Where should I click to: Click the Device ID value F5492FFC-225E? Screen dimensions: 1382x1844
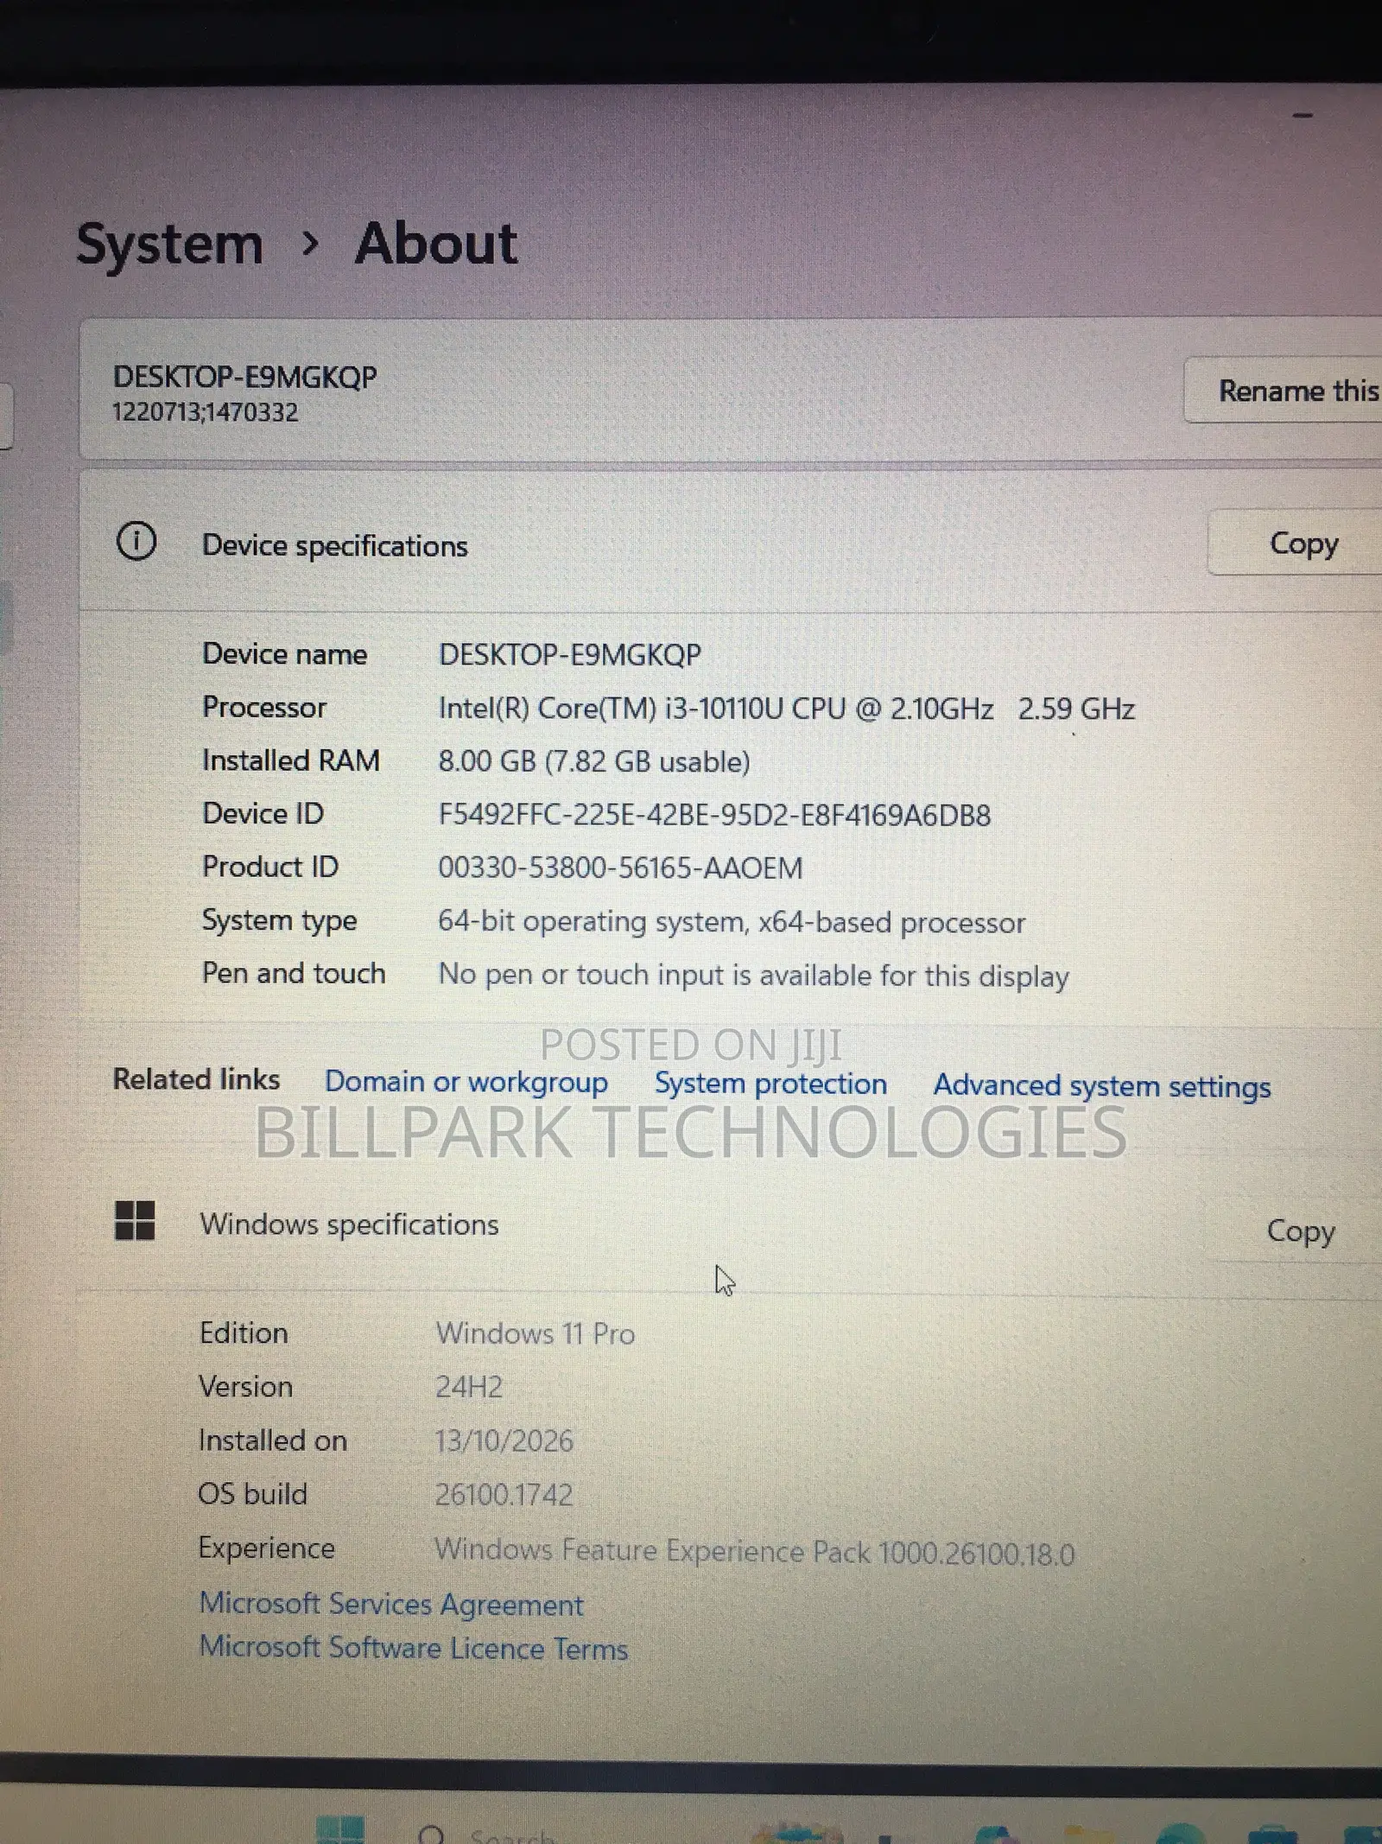[x=714, y=815]
